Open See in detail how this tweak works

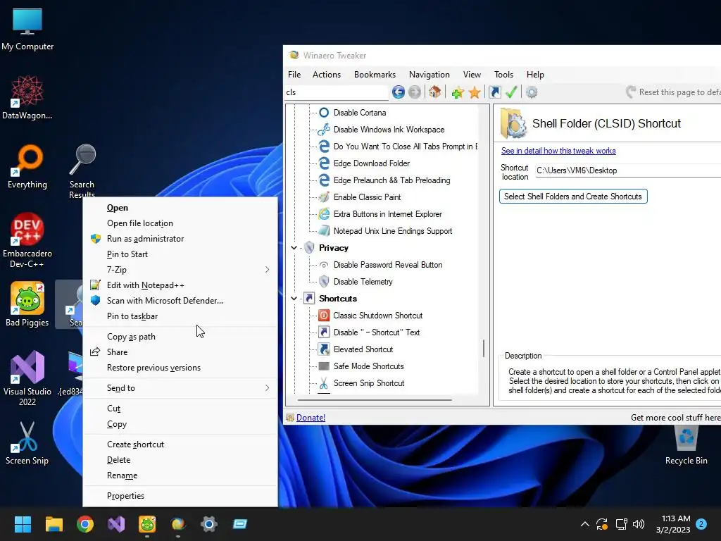(558, 151)
